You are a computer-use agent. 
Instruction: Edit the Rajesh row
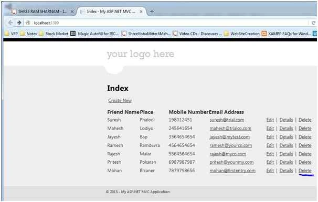pyautogui.click(x=270, y=154)
